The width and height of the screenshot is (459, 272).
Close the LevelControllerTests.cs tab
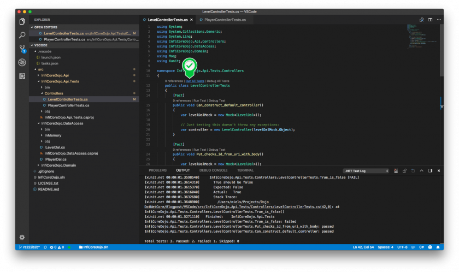191,20
